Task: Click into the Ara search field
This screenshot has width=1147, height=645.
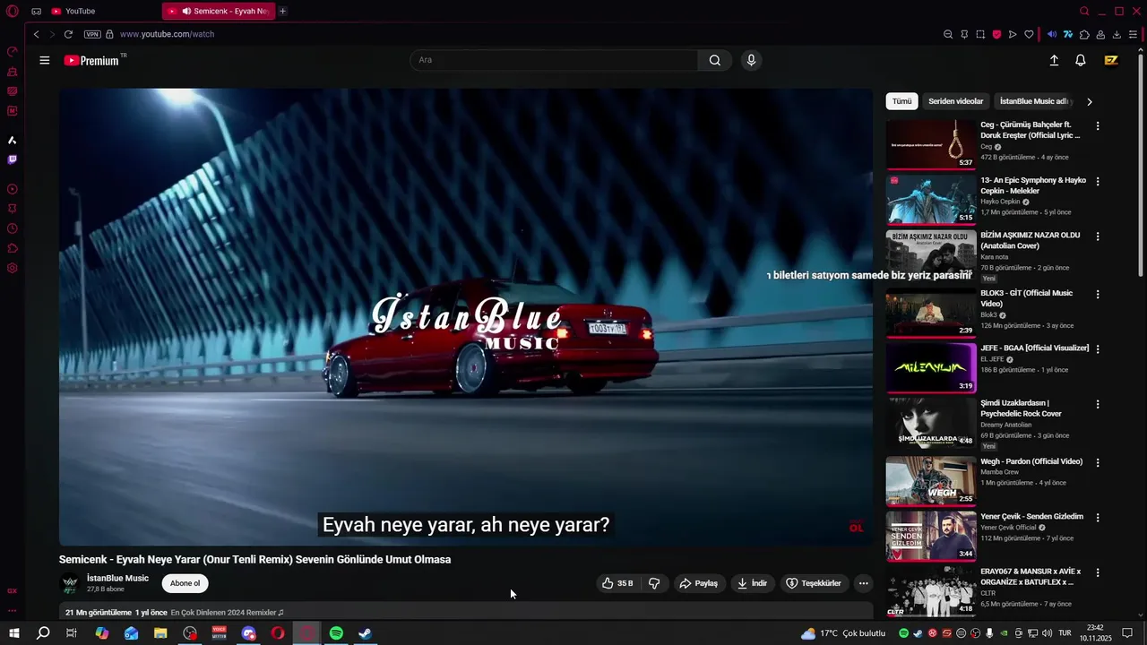Action: click(x=554, y=60)
